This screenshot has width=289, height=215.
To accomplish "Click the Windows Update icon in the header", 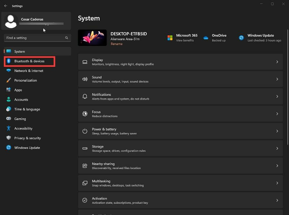I will pyautogui.click(x=241, y=38).
